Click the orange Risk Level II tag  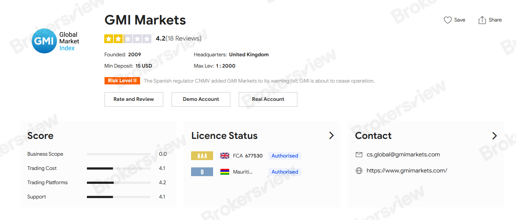pyautogui.click(x=122, y=81)
